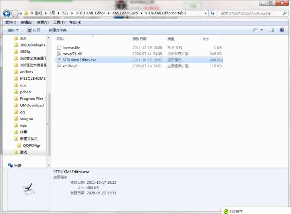Select STDU XML Editor breadcrumb segment
291x214 pixels.
pos(90,13)
